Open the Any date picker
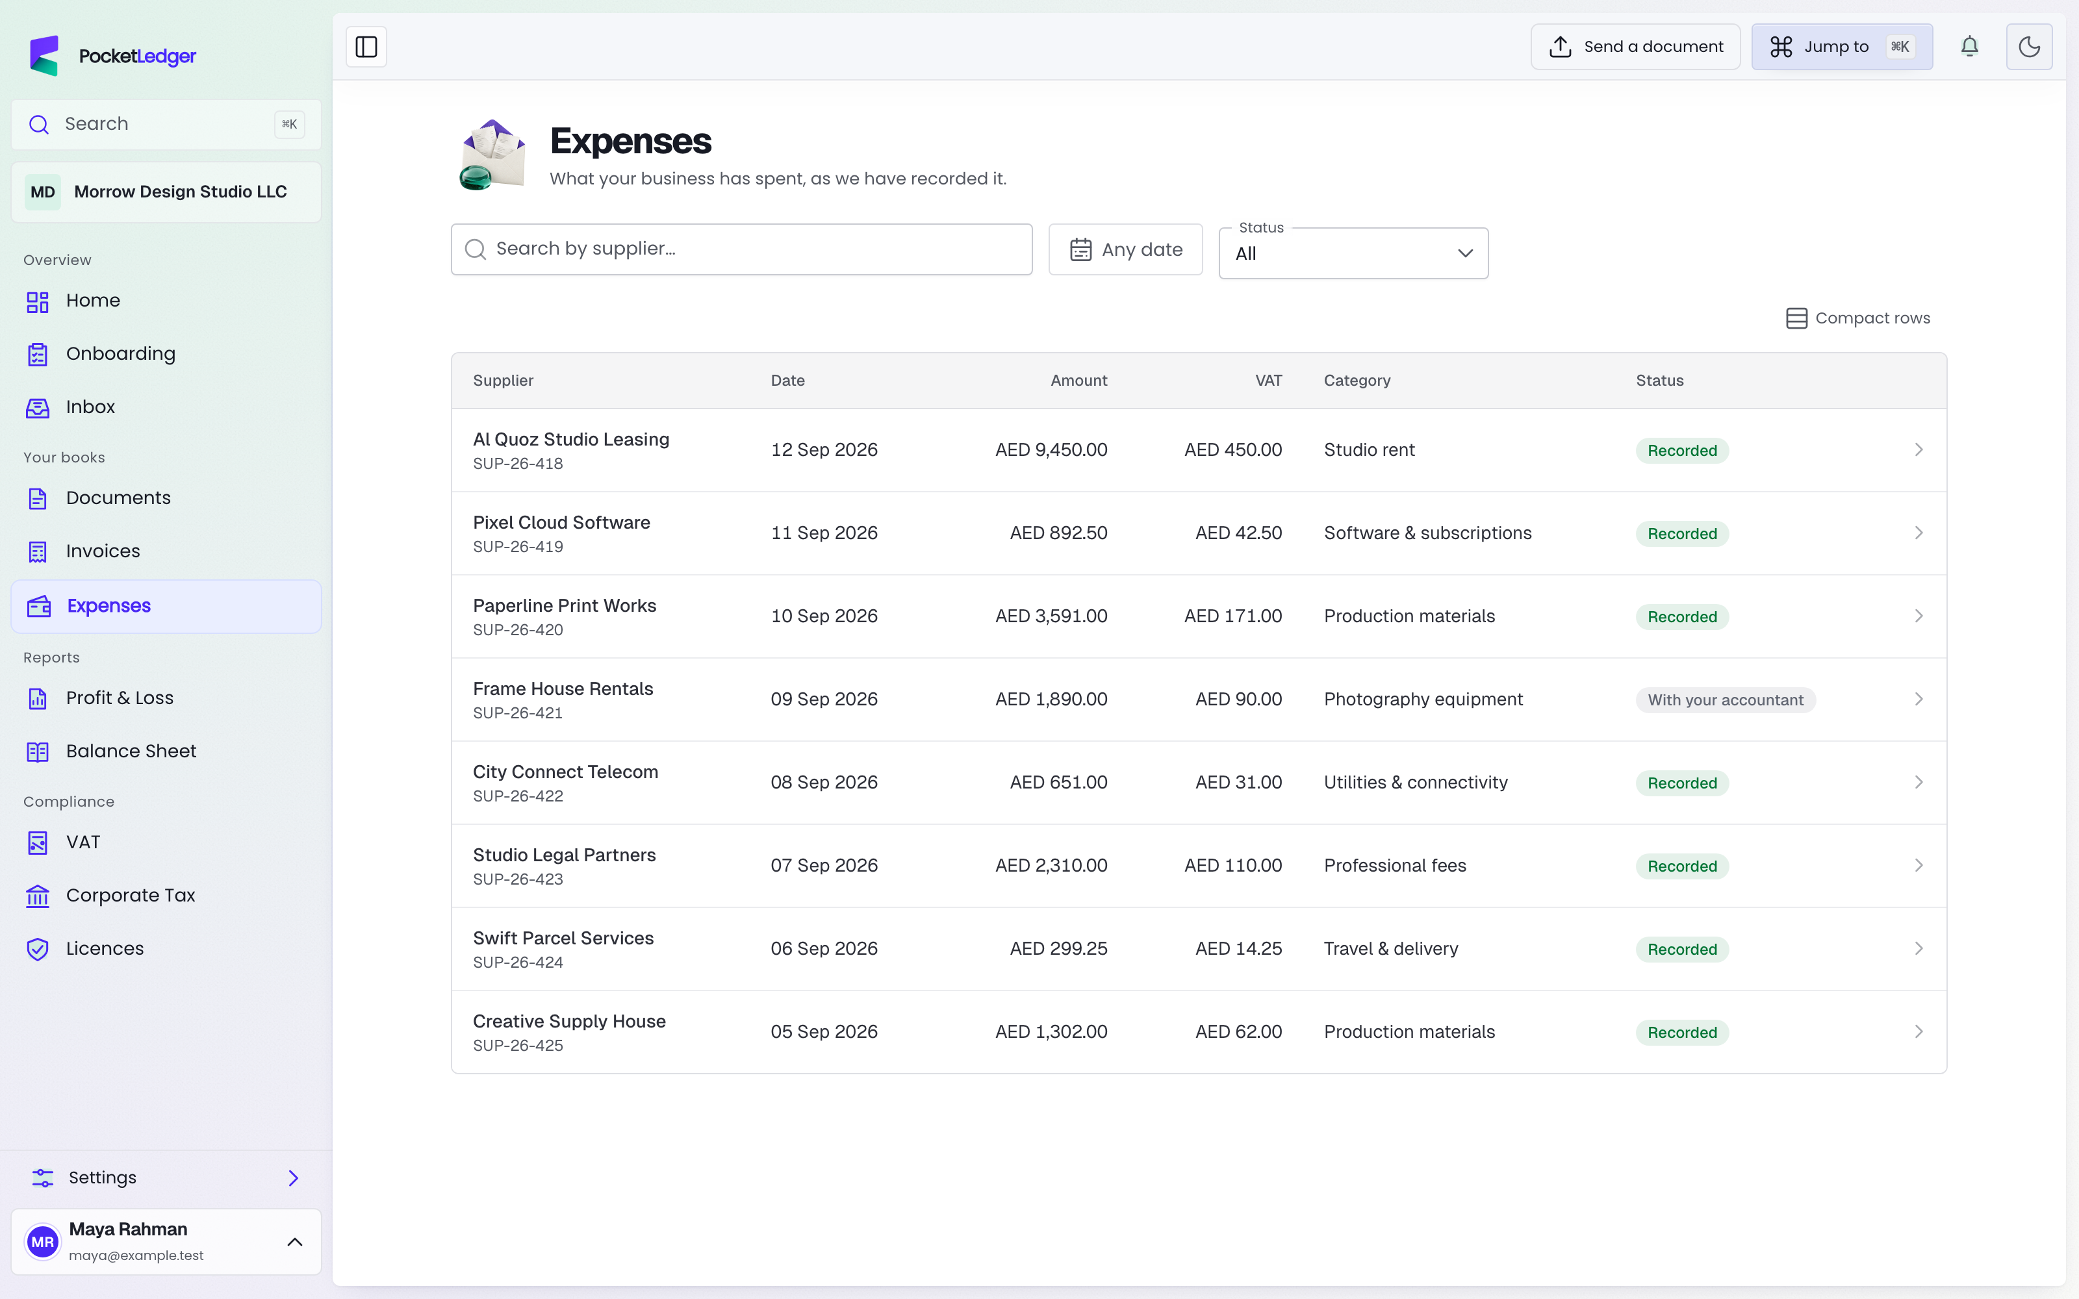 pyautogui.click(x=1125, y=249)
